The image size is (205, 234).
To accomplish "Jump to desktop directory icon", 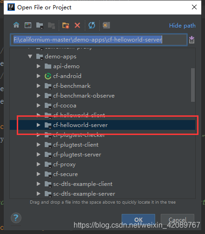I will (x=28, y=25).
